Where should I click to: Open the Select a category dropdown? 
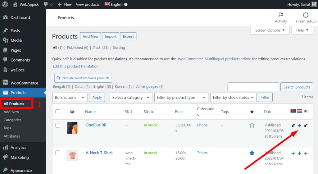tap(131, 97)
